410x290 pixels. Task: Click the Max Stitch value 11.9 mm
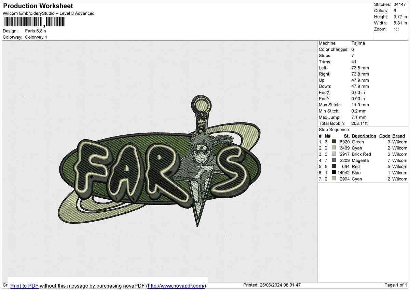tap(360, 105)
